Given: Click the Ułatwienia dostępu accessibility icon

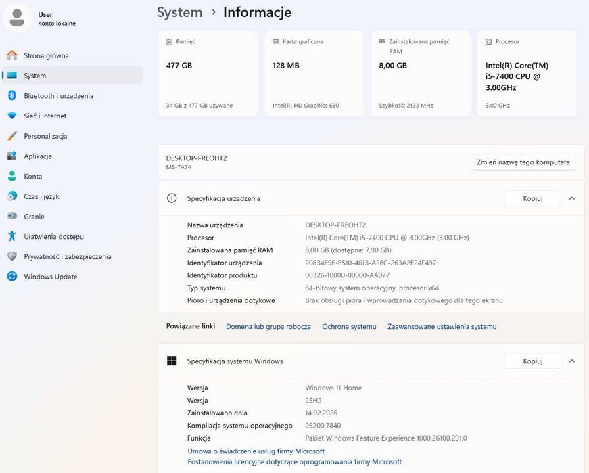Looking at the screenshot, I should point(11,237).
